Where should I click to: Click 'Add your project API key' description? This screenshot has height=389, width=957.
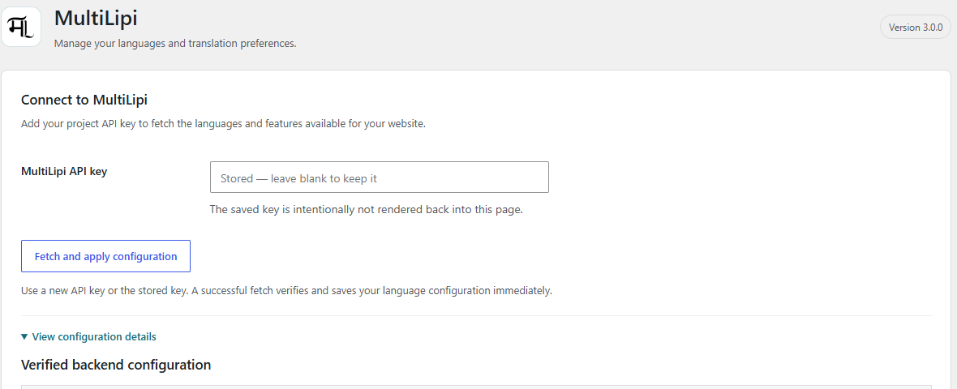pos(223,124)
